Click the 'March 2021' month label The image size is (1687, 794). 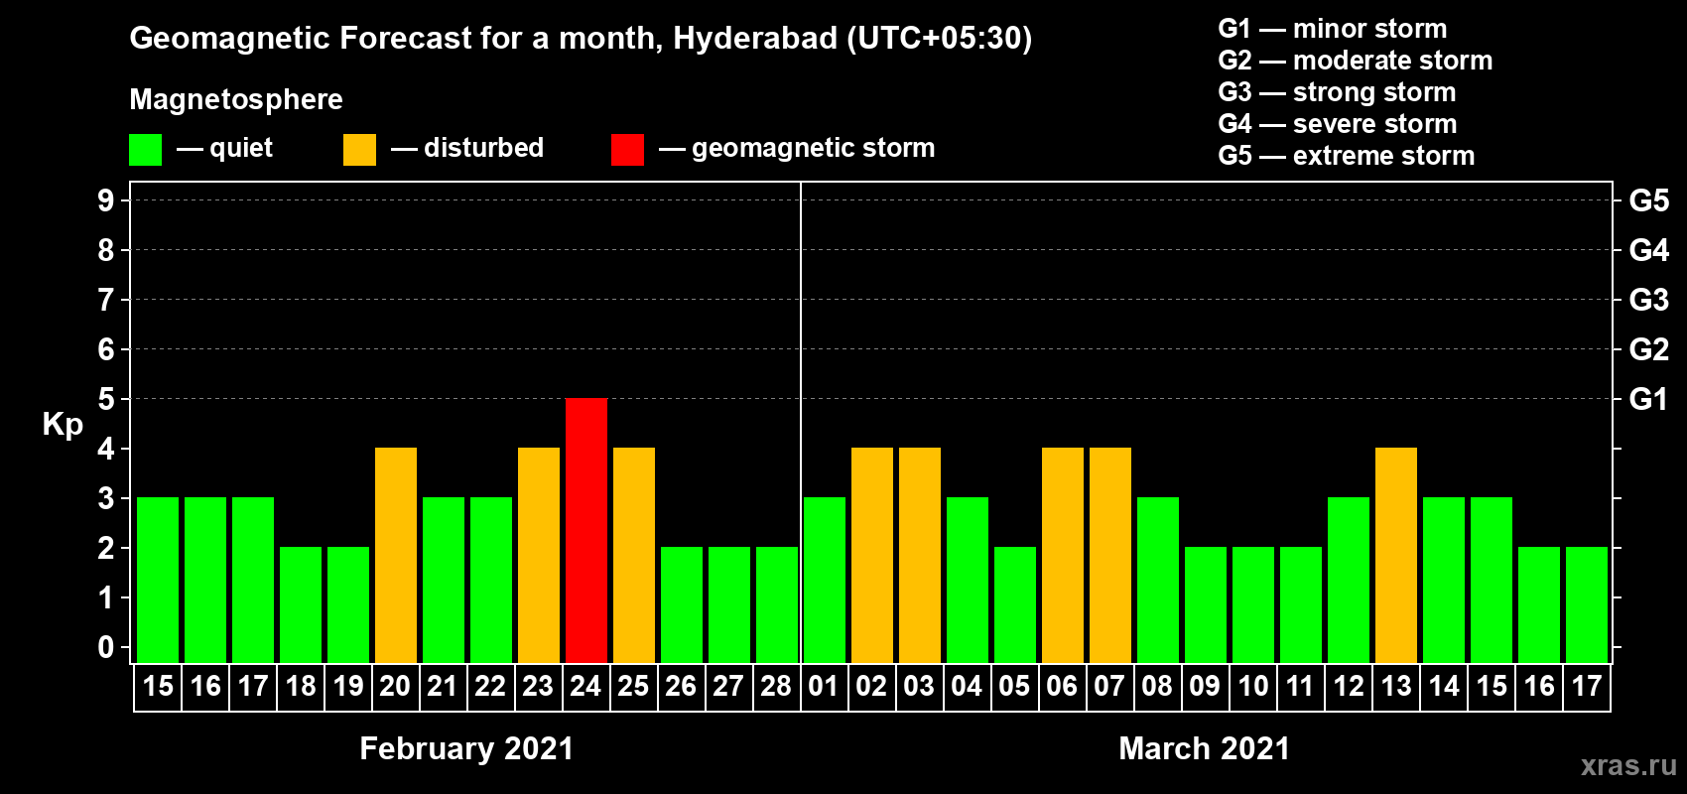(1205, 748)
